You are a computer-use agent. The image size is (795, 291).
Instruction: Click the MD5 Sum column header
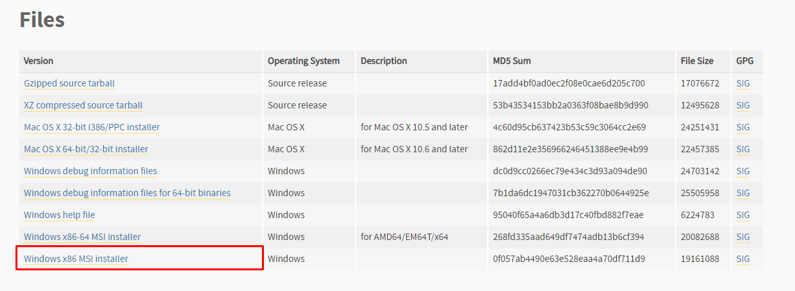pos(512,61)
